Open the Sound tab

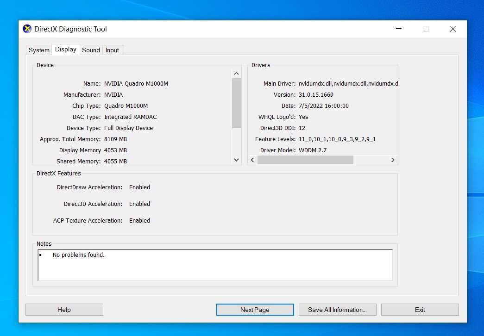[x=91, y=50]
